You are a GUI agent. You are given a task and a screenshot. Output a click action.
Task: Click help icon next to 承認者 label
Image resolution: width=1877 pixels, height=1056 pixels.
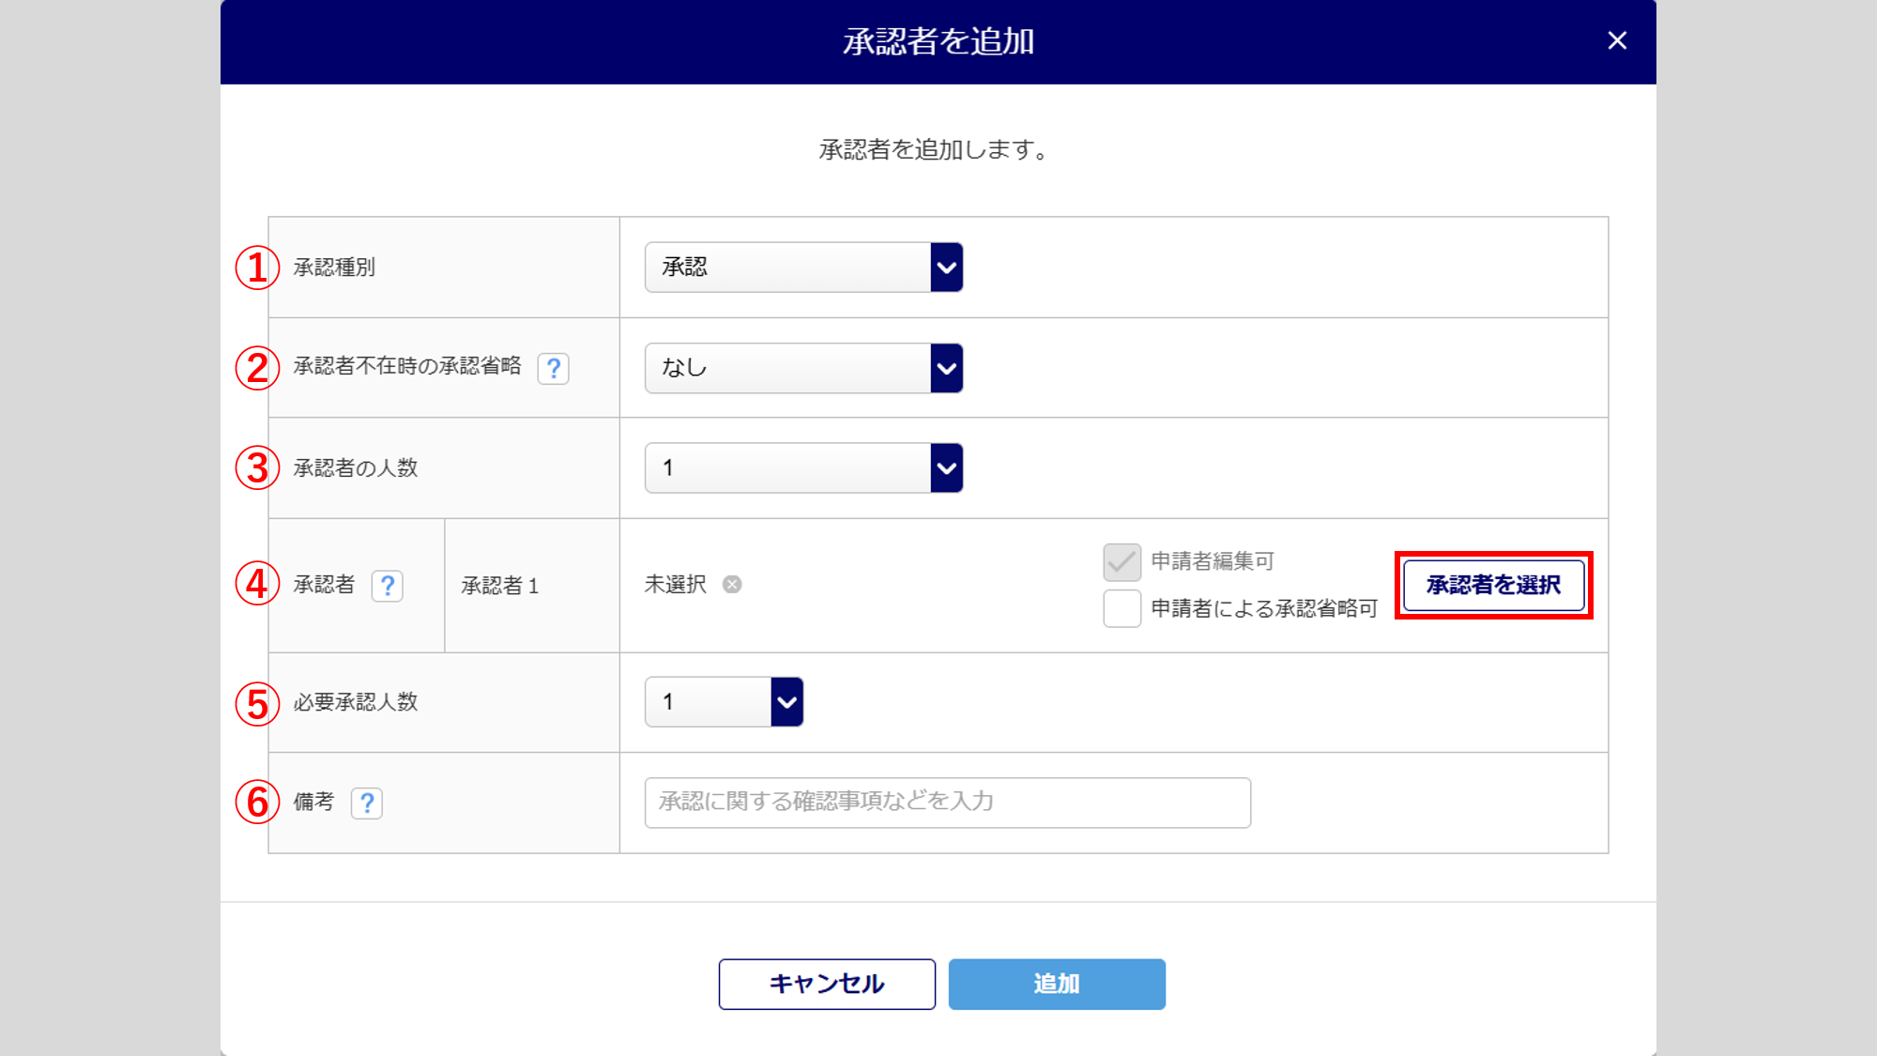click(x=388, y=586)
